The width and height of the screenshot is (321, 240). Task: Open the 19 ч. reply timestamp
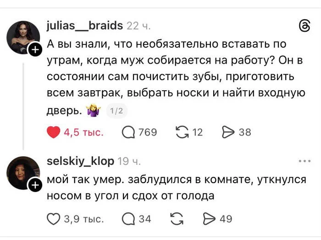pyautogui.click(x=129, y=161)
